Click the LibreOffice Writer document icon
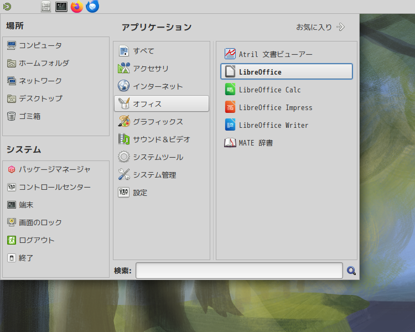Viewport: 415px width, 332px height. [230, 124]
